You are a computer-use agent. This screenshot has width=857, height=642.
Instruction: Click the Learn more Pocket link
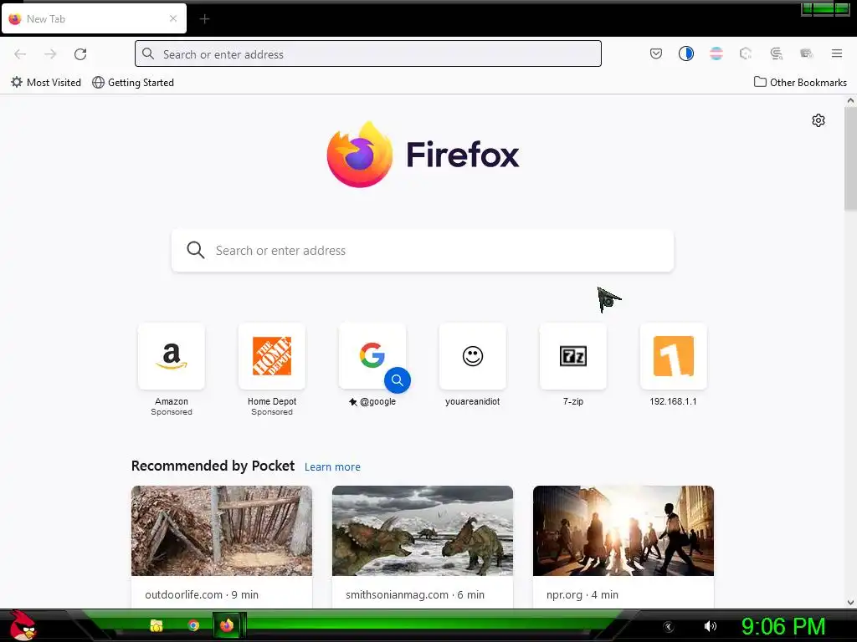(332, 466)
